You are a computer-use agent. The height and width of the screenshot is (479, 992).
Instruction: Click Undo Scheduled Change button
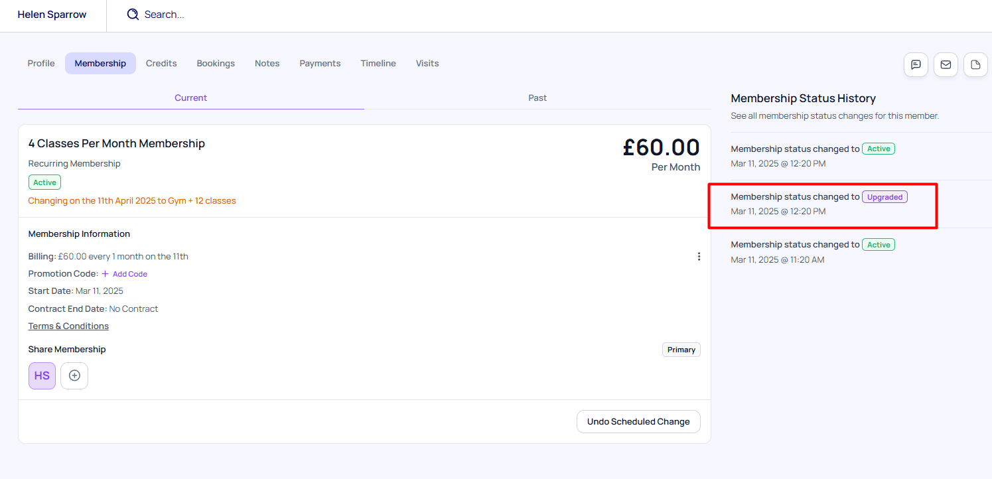pos(638,421)
